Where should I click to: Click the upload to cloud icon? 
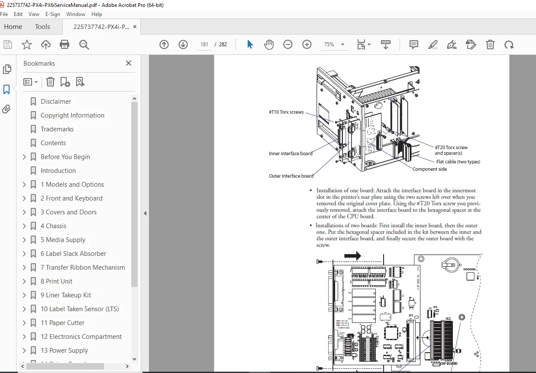46,45
